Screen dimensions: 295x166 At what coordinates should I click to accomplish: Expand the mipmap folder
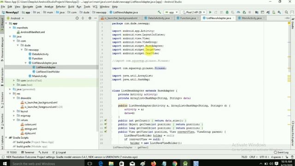[x=14, y=116]
